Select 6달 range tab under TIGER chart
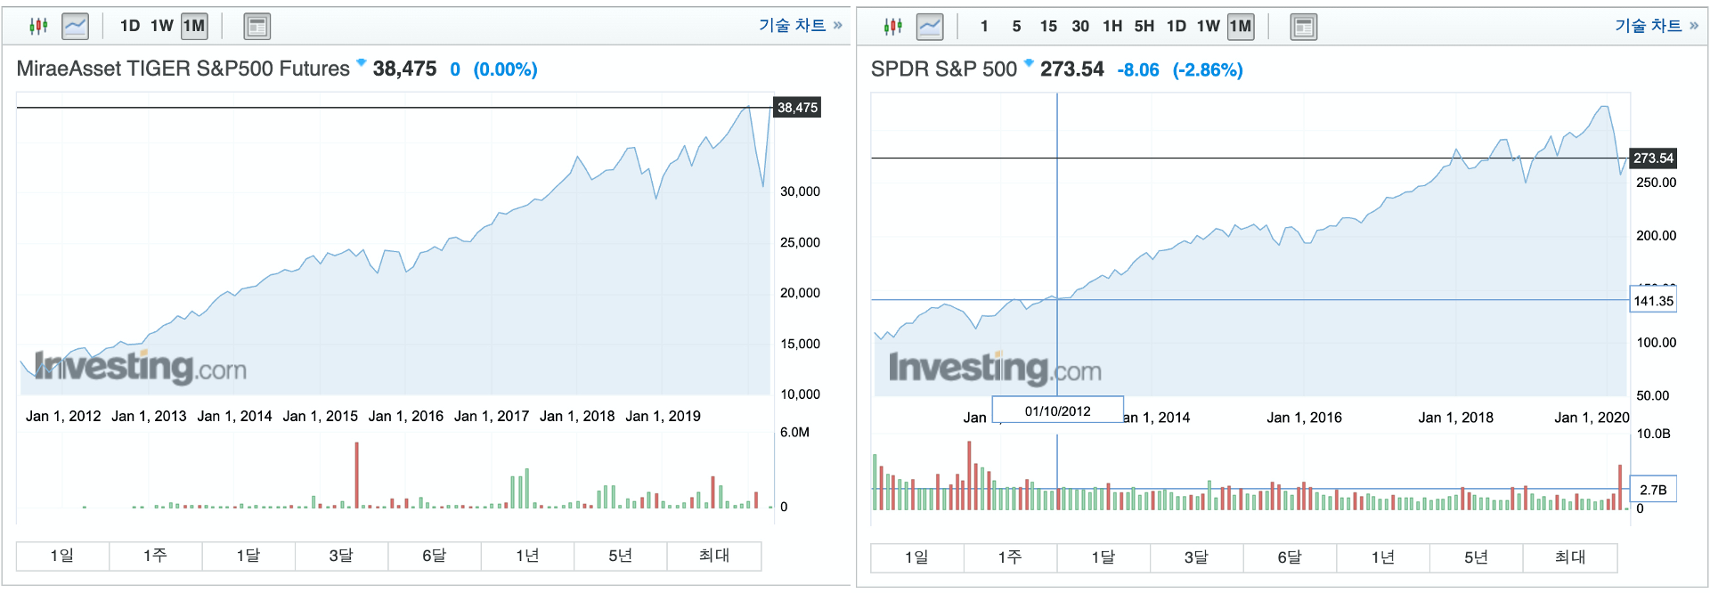This screenshot has width=1710, height=593. 435,556
